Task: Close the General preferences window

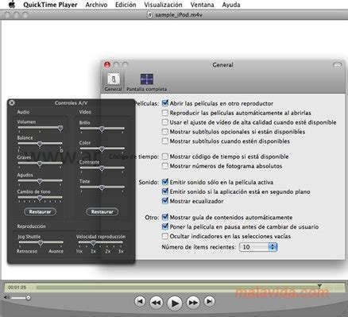Action: coord(107,64)
